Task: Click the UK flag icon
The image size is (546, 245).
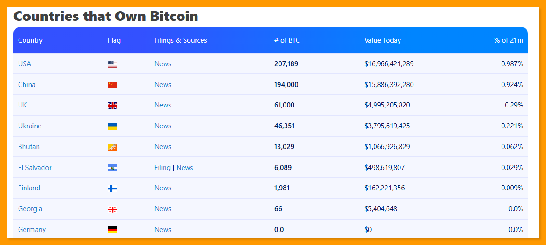Action: pos(113,106)
